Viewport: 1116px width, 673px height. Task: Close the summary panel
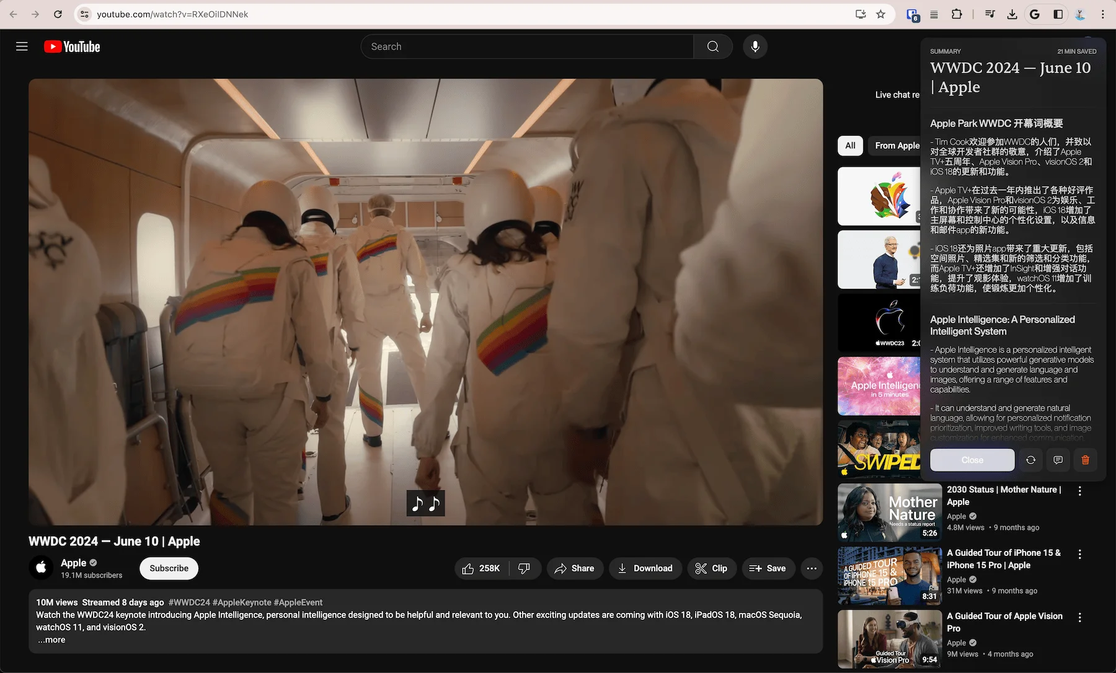point(972,460)
